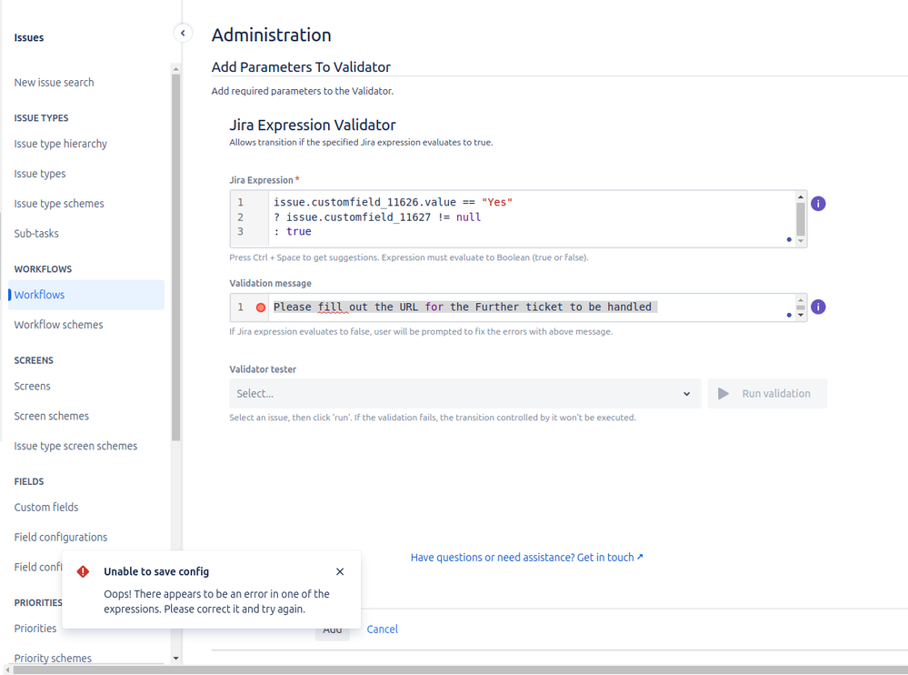Open Issue type hierarchy in sidebar

pyautogui.click(x=60, y=144)
